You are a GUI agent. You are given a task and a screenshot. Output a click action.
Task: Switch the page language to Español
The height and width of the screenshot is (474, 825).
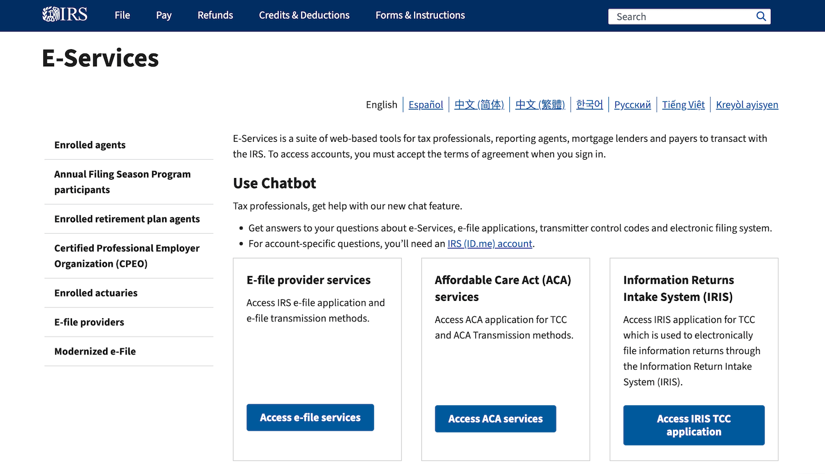[x=425, y=104]
